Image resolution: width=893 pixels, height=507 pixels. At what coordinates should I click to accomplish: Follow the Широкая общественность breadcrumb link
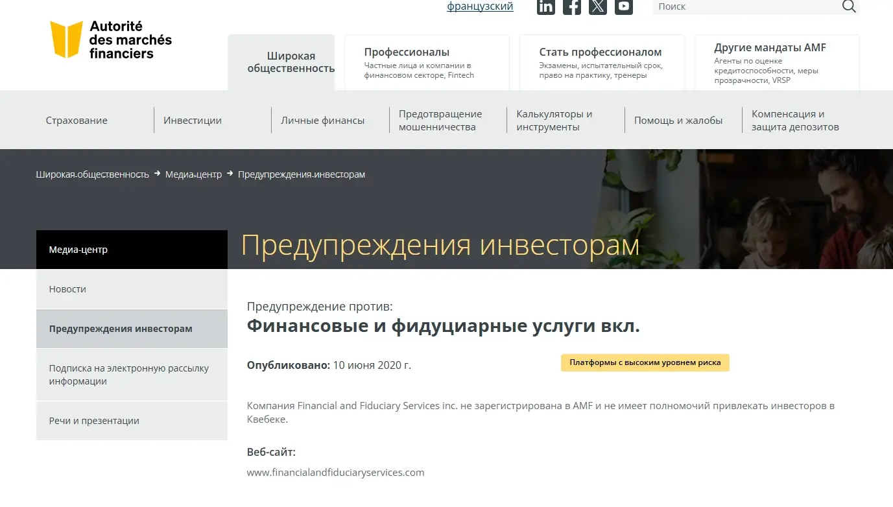(x=93, y=174)
